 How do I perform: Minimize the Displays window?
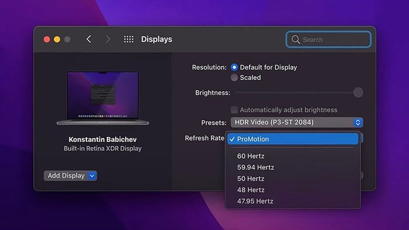[x=57, y=39]
